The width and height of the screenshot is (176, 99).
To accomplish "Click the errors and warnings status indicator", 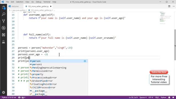I will (x=22, y=97).
